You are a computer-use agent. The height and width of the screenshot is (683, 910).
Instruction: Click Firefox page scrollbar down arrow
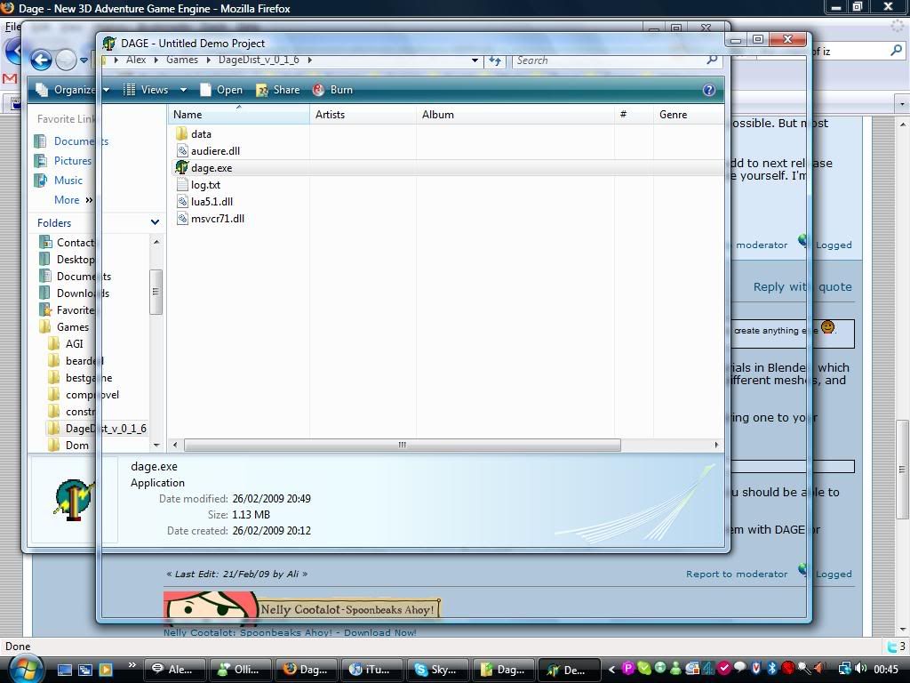[x=903, y=631]
